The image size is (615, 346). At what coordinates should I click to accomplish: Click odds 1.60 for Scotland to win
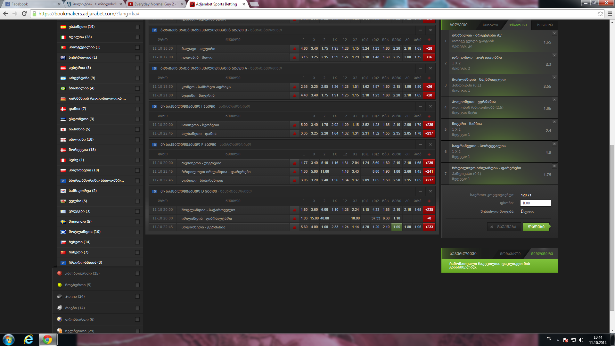coord(304,210)
